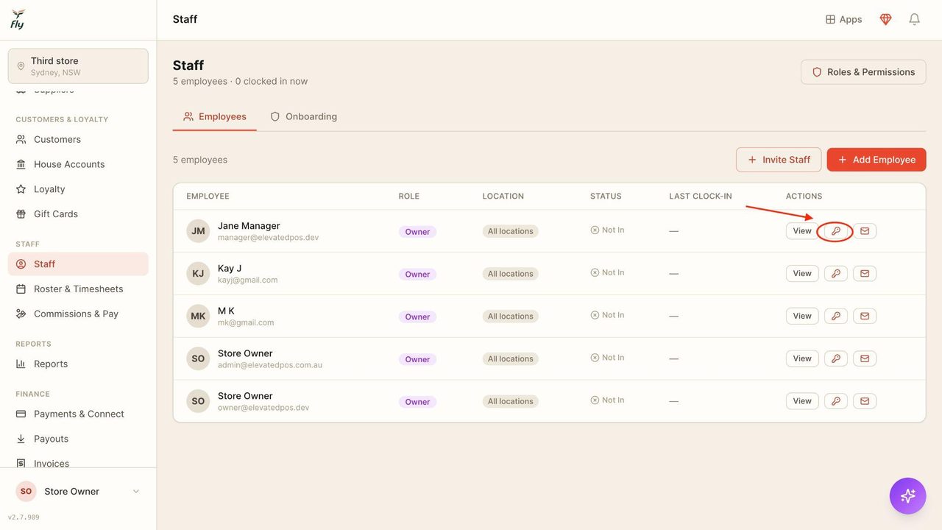This screenshot has width=942, height=530.
Task: Open the Third store location selector
Action: (78, 66)
